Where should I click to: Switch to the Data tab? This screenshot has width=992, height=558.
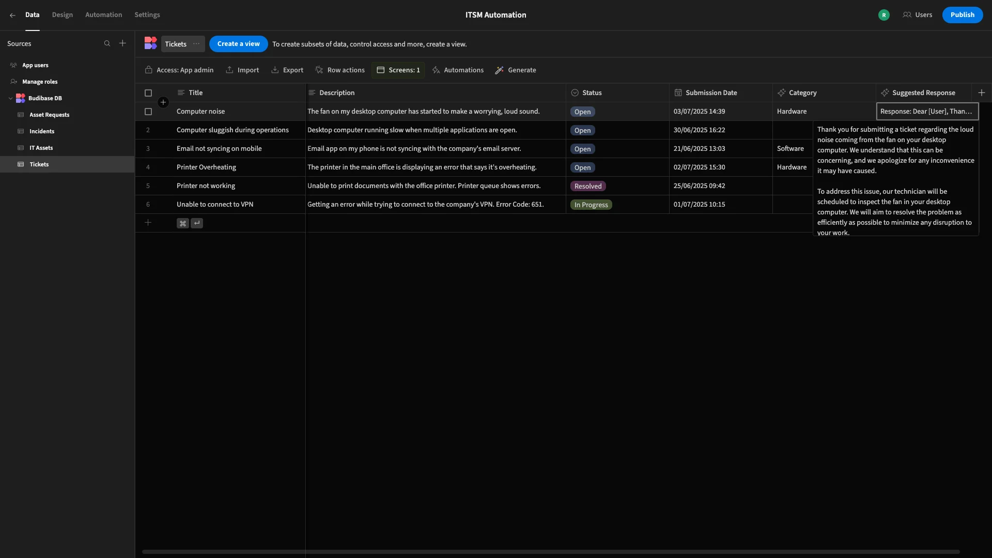point(32,15)
